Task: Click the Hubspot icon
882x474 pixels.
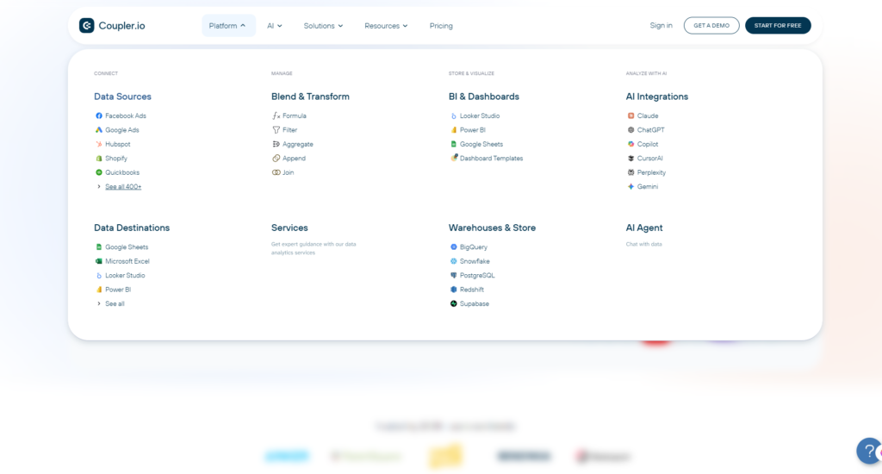Action: [99, 144]
